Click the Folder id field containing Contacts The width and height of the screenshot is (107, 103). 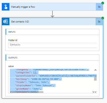coord(52,45)
